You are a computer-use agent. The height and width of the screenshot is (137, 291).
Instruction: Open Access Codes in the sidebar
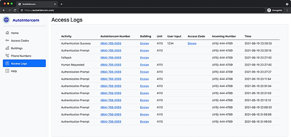(24, 41)
